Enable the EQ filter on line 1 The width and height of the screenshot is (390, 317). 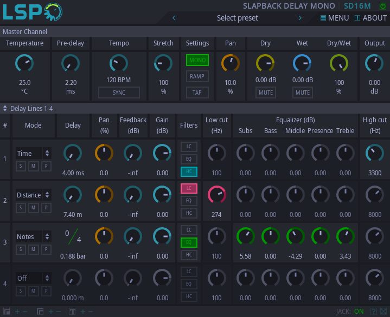click(x=189, y=159)
